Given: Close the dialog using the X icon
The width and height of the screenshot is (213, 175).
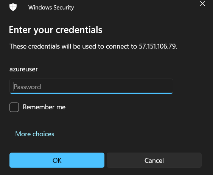Looking at the screenshot, I should pyautogui.click(x=202, y=4).
